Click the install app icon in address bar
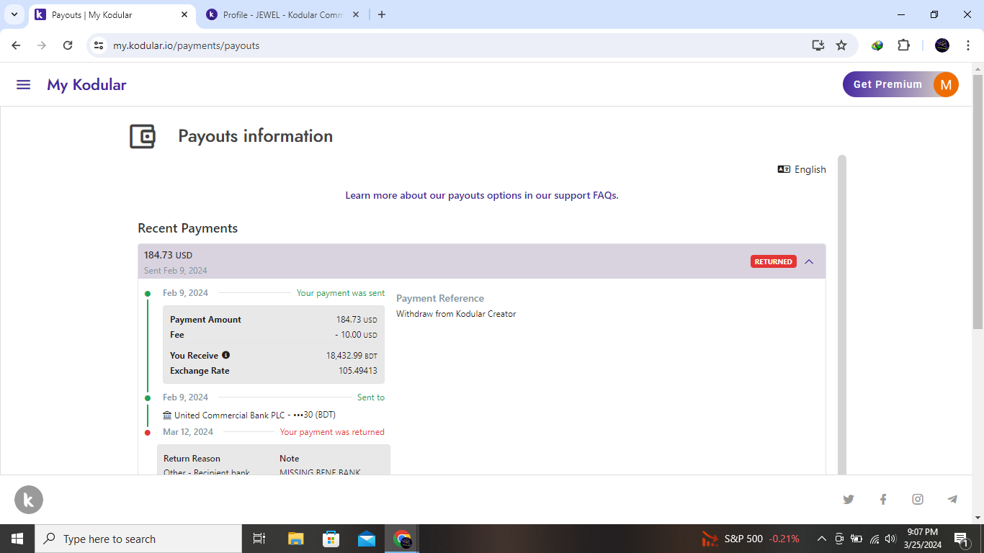The image size is (984, 553). [818, 45]
